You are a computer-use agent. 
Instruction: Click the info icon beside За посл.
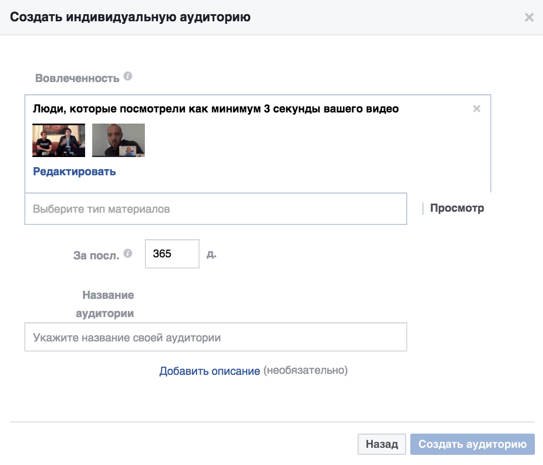coord(128,253)
